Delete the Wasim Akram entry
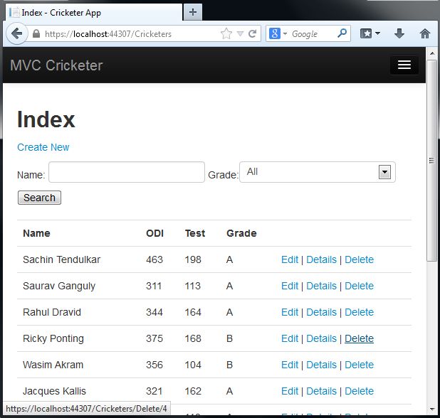Image resolution: width=440 pixels, height=418 pixels. (359, 365)
